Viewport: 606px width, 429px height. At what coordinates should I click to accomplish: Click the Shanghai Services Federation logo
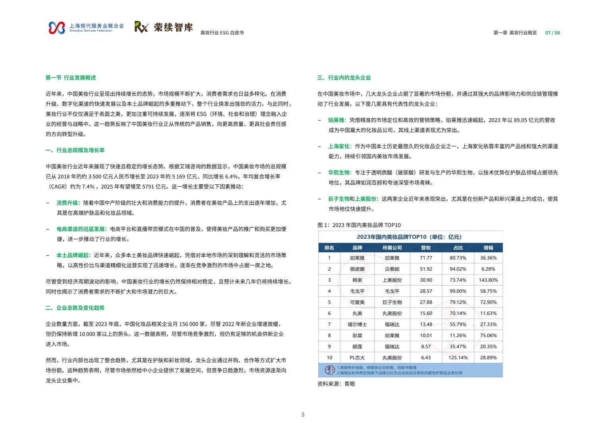[86, 27]
